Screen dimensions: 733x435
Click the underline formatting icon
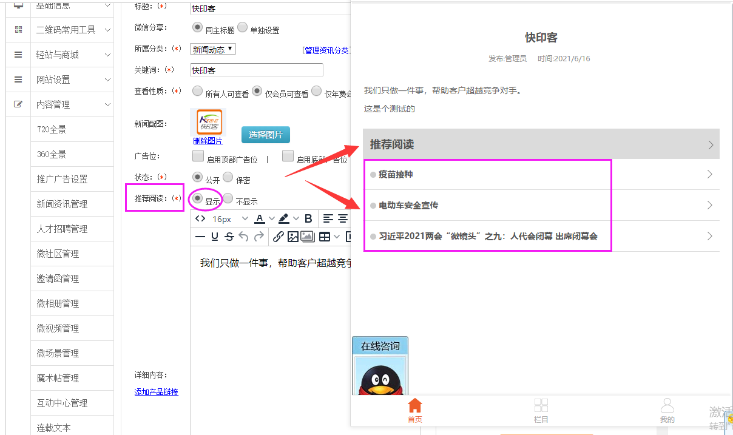(x=215, y=237)
